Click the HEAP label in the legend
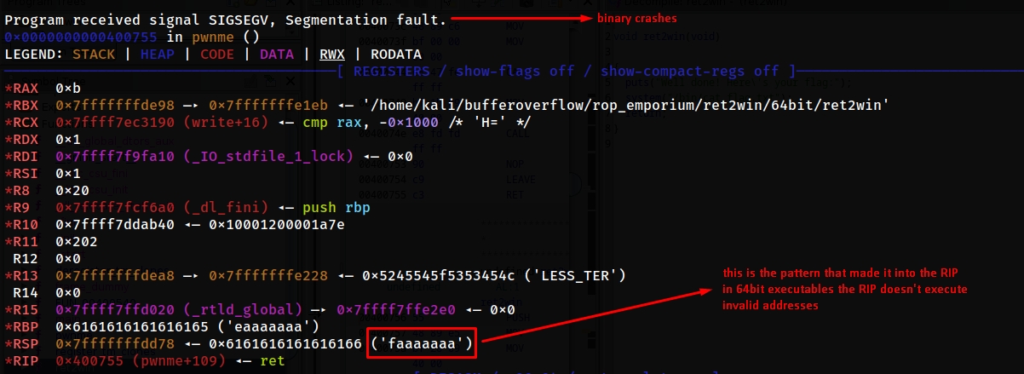This screenshot has height=374, width=1024. coord(161,54)
